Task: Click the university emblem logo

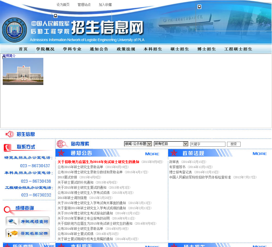Action: pos(15,30)
